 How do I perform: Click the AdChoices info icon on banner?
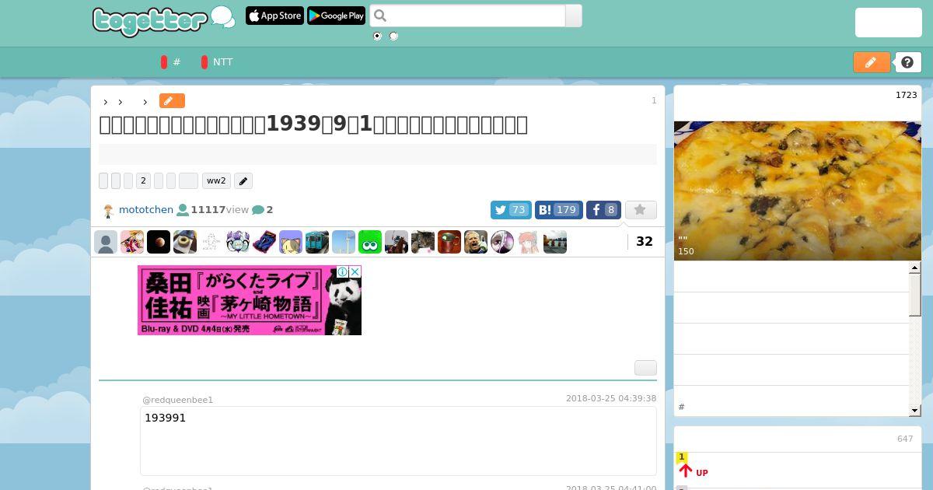tap(342, 271)
